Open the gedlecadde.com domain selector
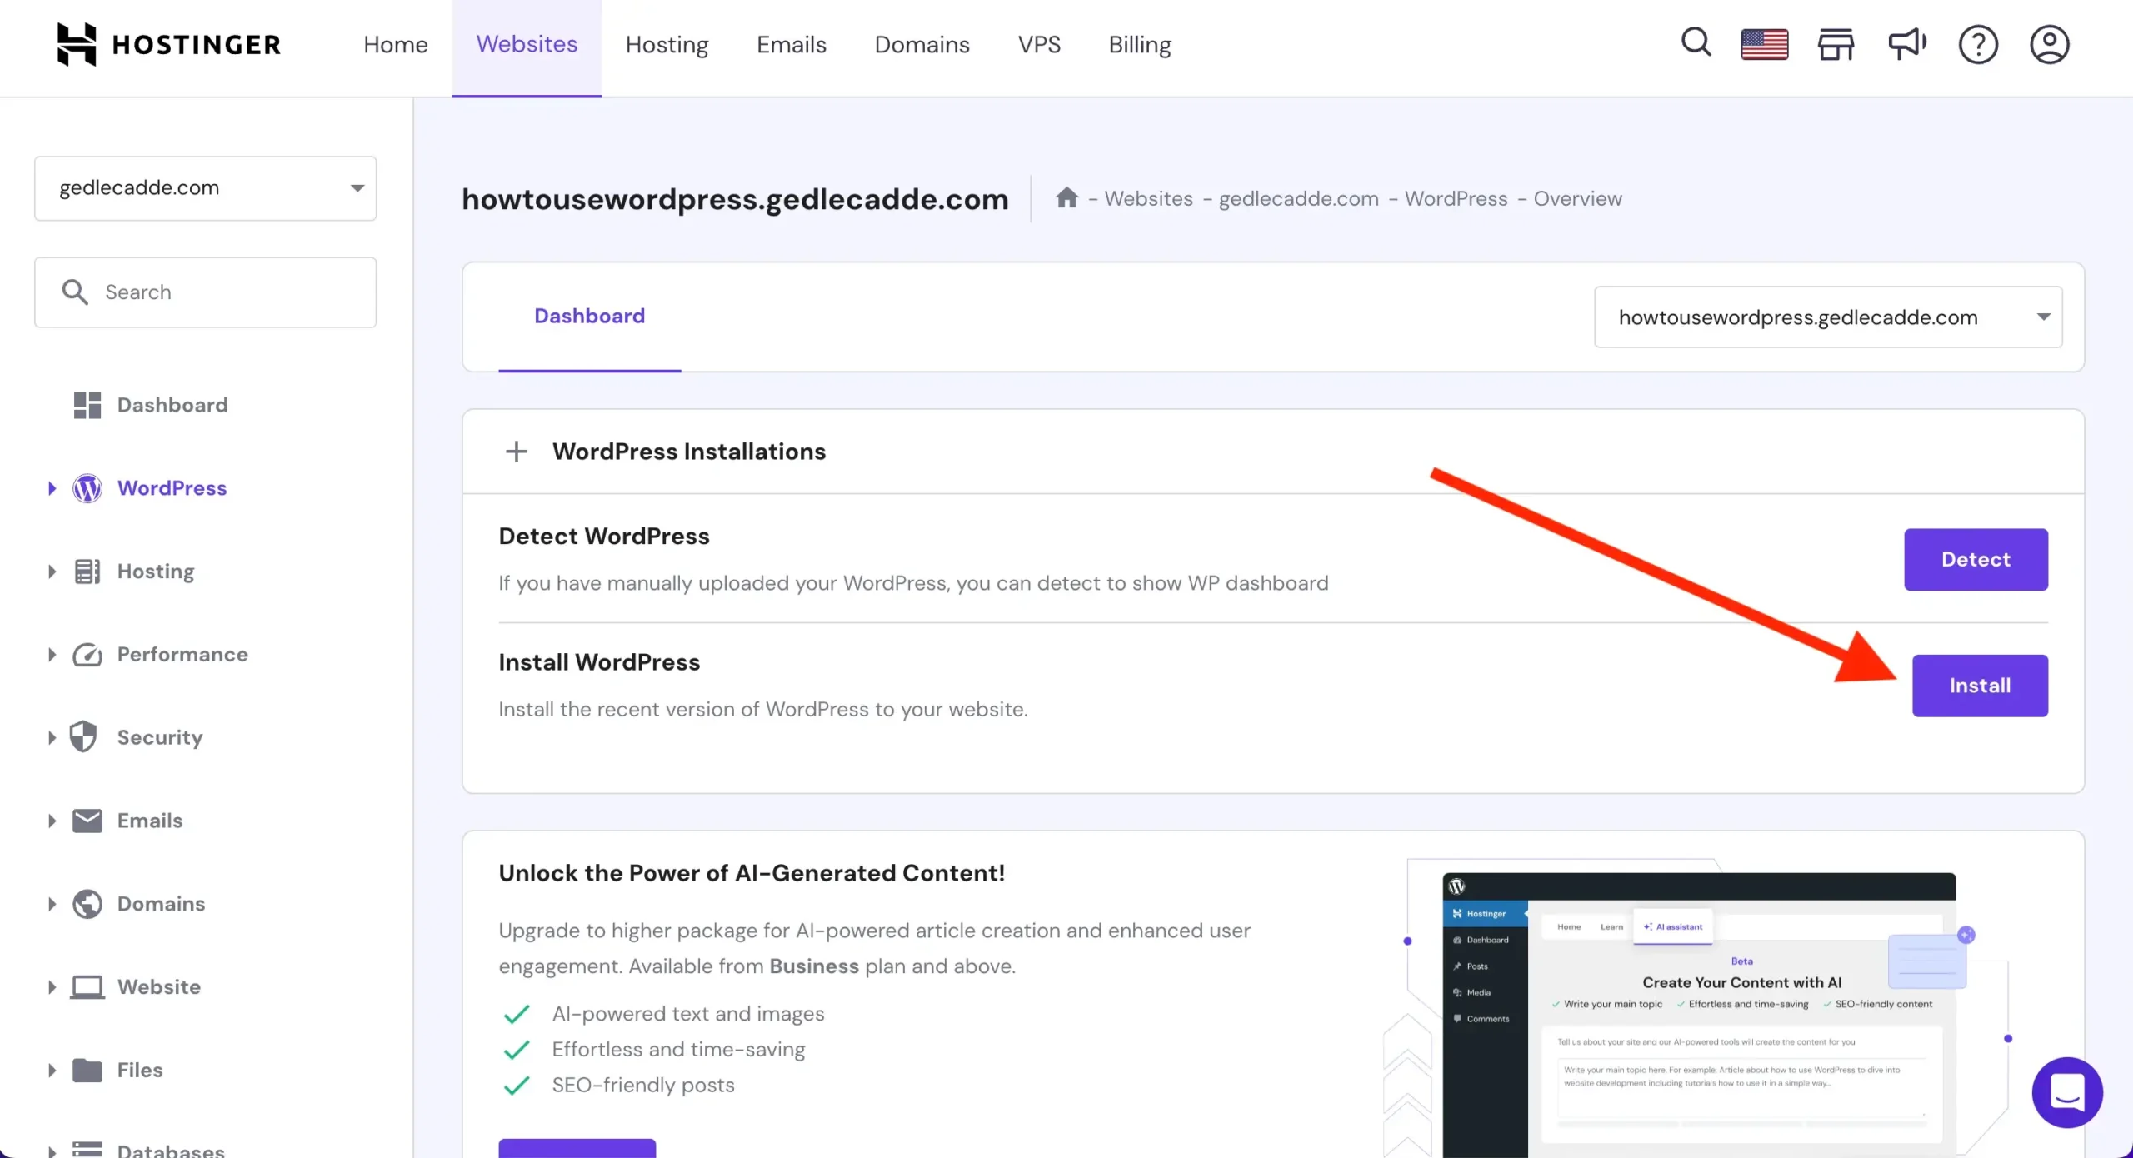This screenshot has height=1158, width=2133. tap(205, 188)
